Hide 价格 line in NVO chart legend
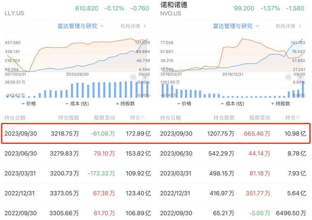 point(184,104)
